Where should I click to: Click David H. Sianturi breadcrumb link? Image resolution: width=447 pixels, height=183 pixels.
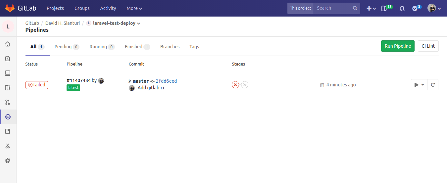pyautogui.click(x=63, y=23)
